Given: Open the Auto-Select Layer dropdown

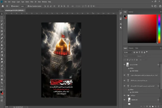Looking at the screenshot, I should click(23, 6).
